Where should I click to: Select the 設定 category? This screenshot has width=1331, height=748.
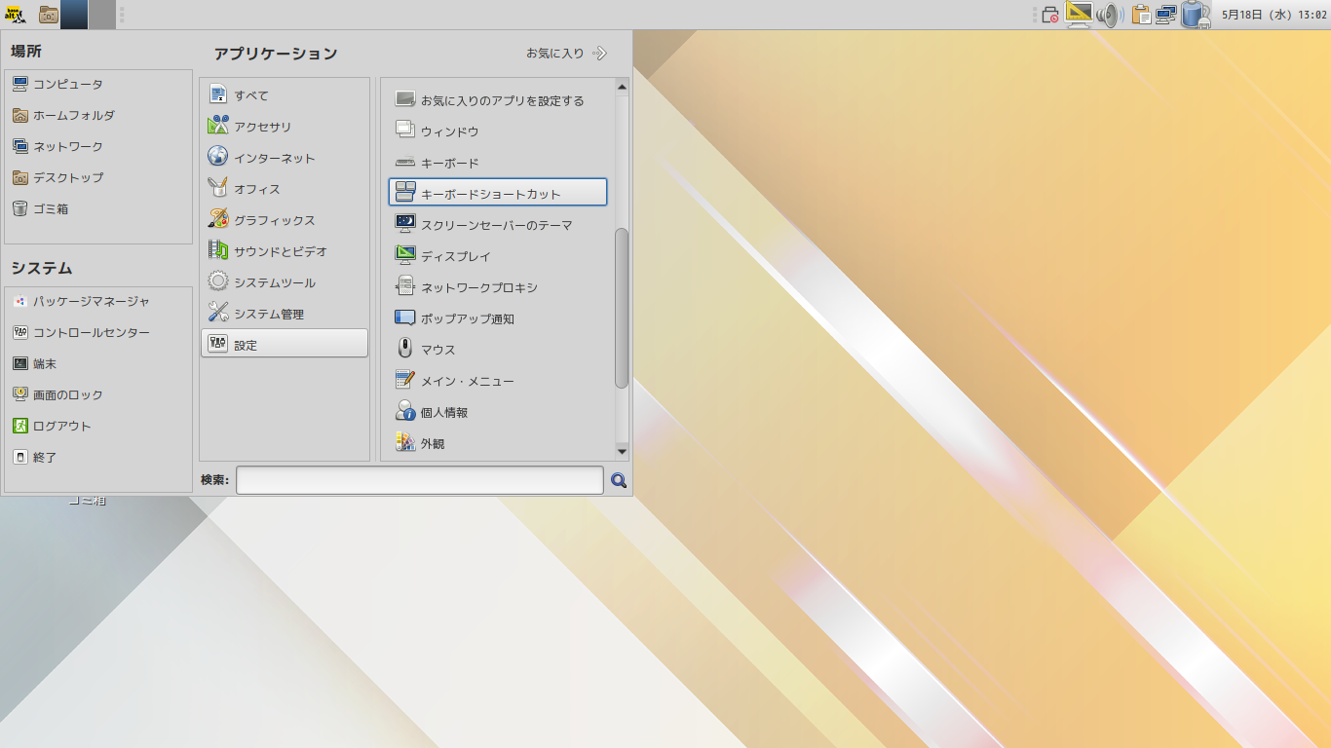[x=285, y=344]
